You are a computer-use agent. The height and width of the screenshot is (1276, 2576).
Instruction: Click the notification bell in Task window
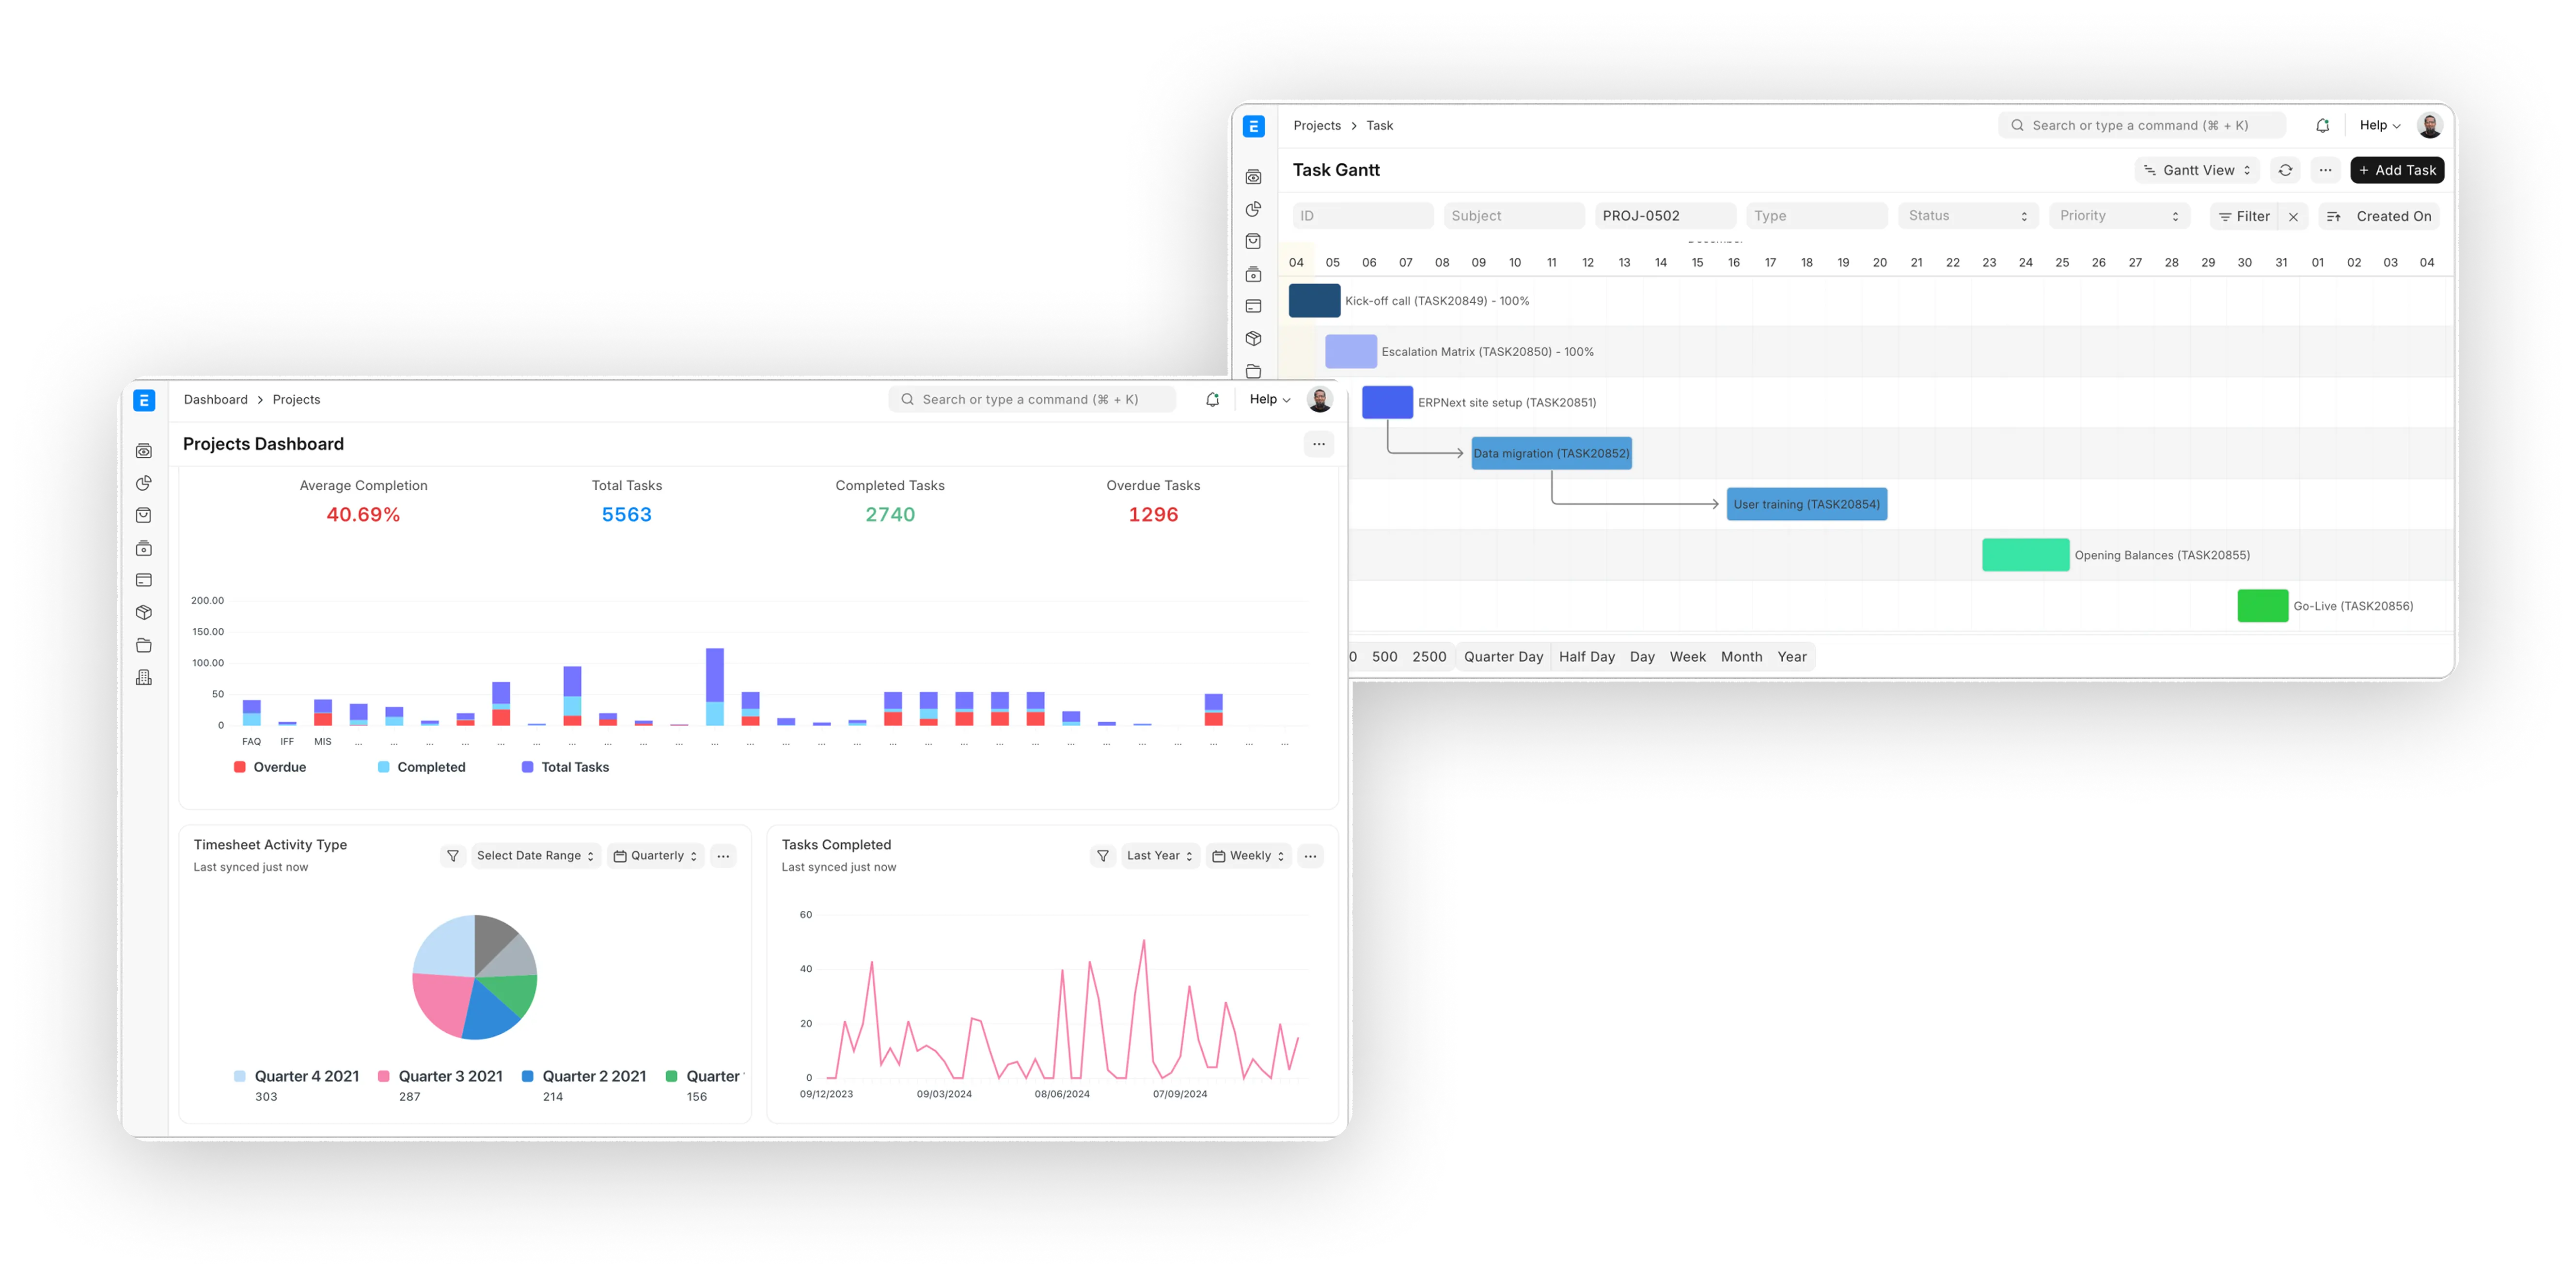point(2322,126)
